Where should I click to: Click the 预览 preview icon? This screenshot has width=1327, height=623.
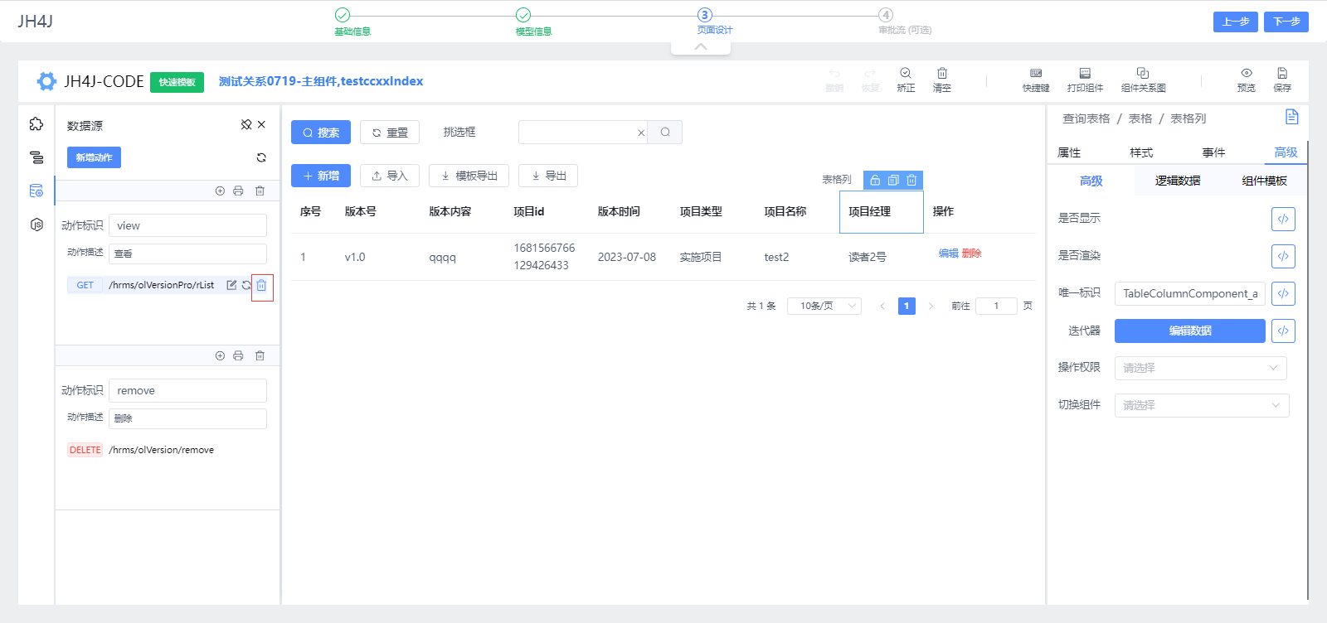point(1246,80)
